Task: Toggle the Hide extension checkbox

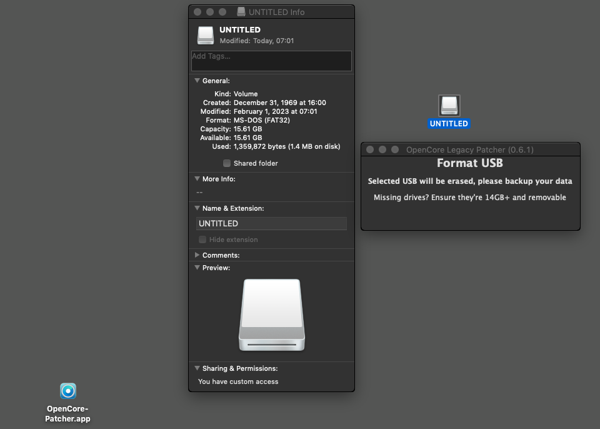Action: pyautogui.click(x=202, y=240)
